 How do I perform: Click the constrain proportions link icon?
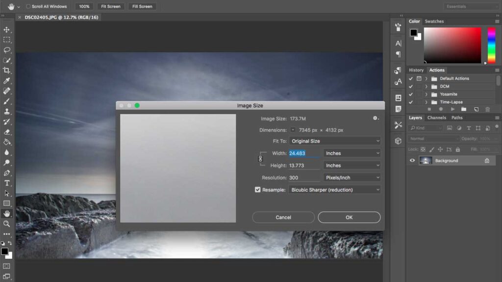coord(260,159)
